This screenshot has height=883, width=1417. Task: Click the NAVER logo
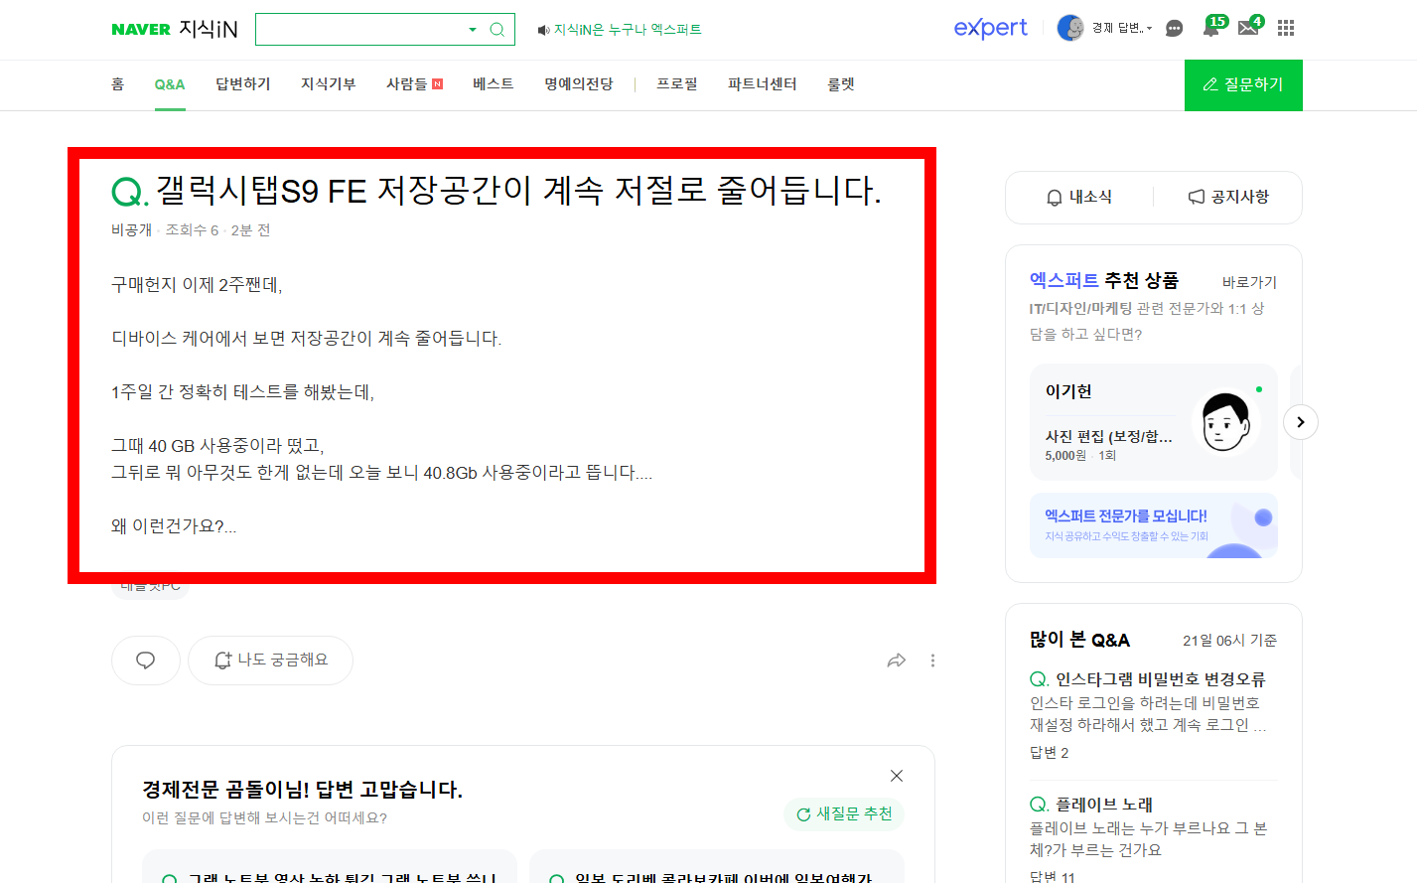tap(141, 30)
